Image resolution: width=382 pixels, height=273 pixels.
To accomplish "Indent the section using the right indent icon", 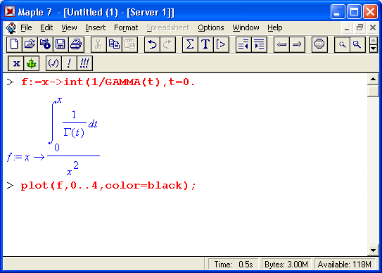I will tap(259, 44).
